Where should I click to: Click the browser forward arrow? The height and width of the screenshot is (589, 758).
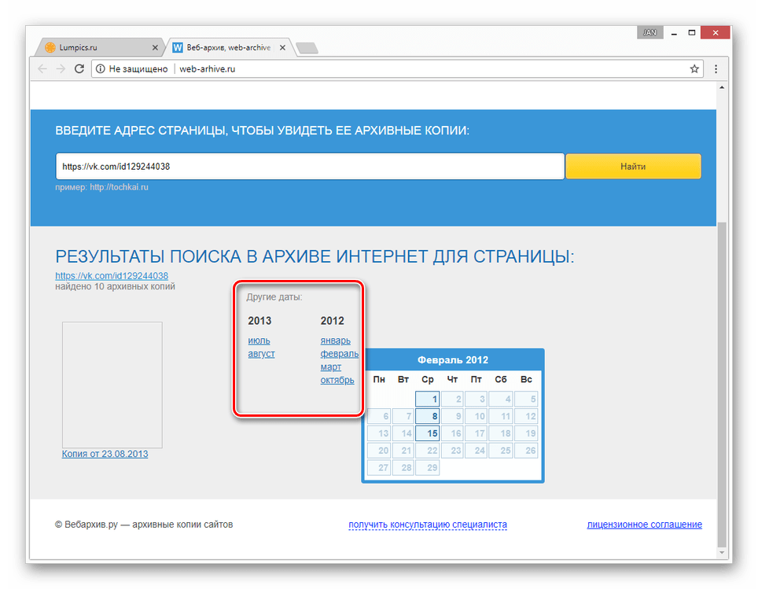click(x=61, y=69)
